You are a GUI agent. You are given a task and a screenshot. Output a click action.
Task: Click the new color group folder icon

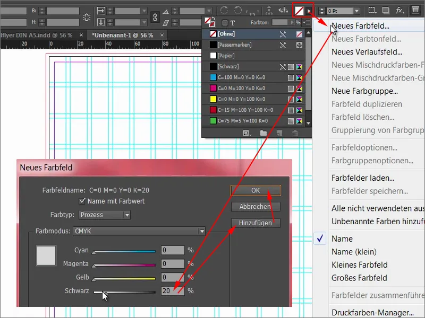tap(263, 133)
